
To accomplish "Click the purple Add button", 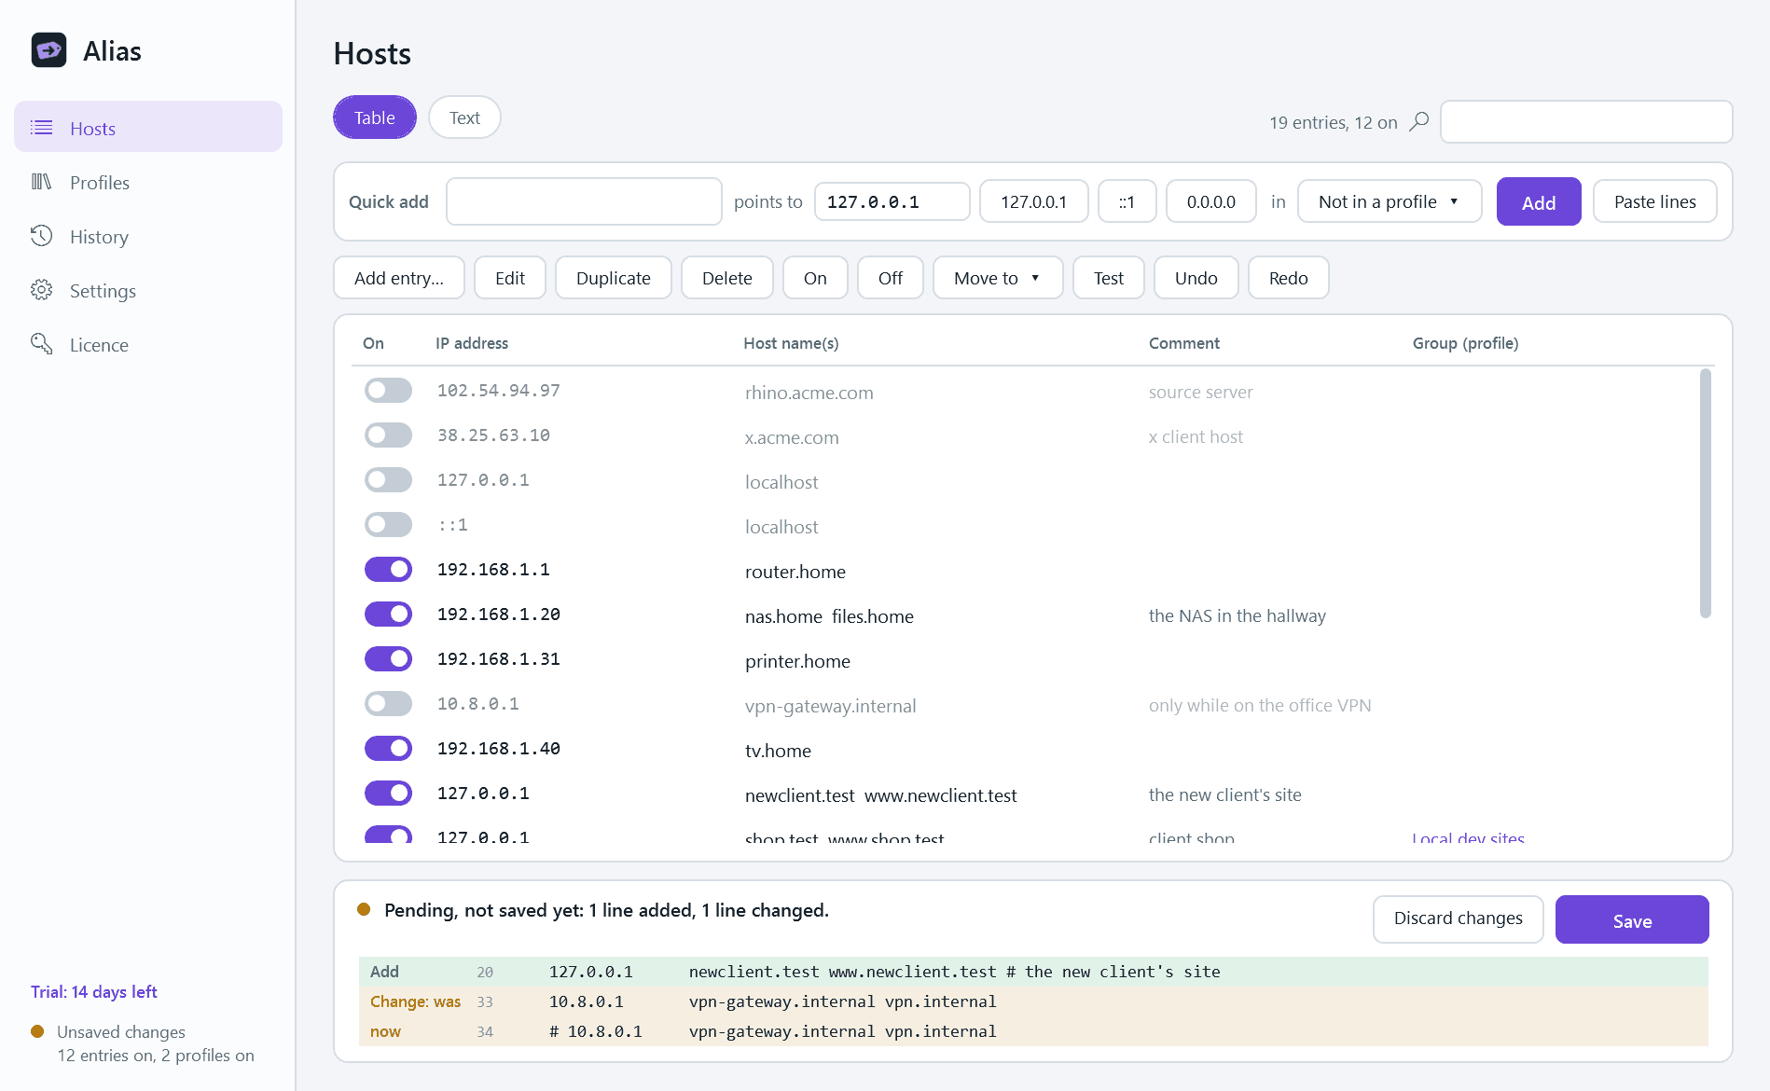I will tap(1539, 201).
